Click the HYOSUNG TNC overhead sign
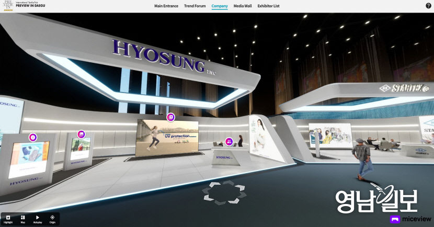 163,58
